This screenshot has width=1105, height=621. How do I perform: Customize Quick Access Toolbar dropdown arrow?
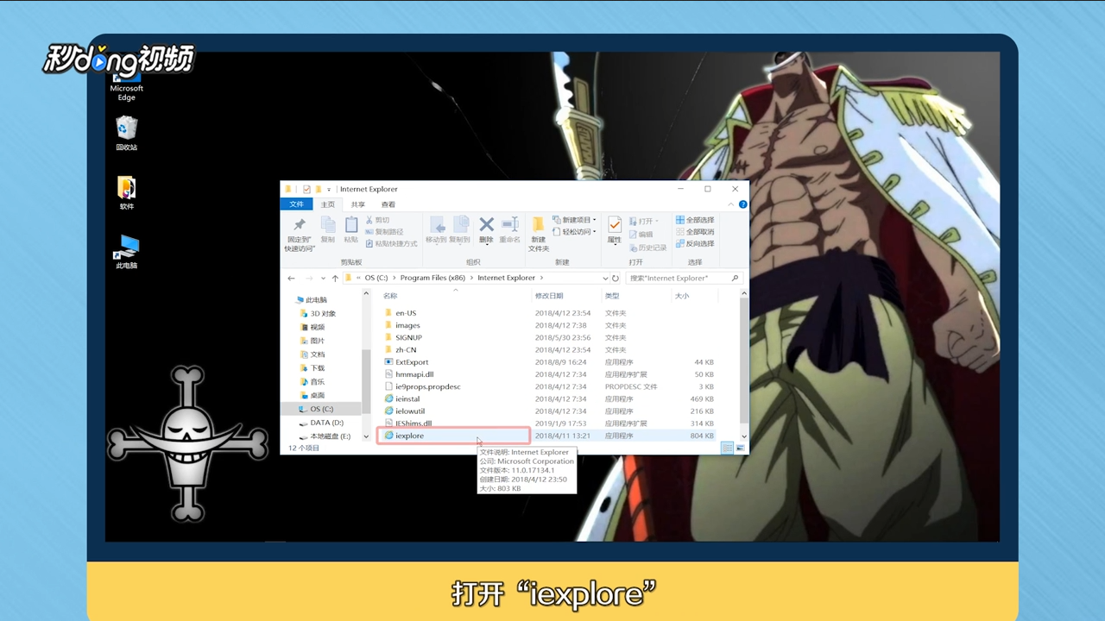pos(329,189)
